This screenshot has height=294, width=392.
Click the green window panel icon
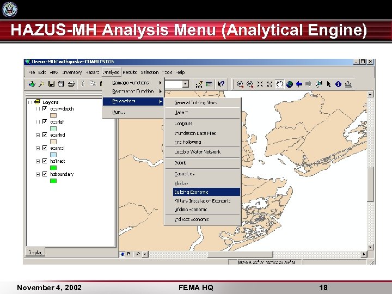pos(209,84)
